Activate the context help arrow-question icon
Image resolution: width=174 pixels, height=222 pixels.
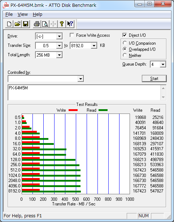[x=70, y=24]
